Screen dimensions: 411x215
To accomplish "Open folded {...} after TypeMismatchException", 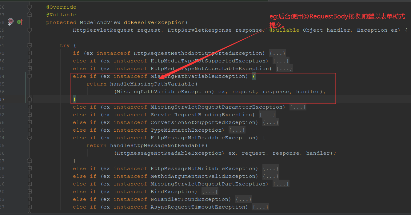I will [x=237, y=130].
